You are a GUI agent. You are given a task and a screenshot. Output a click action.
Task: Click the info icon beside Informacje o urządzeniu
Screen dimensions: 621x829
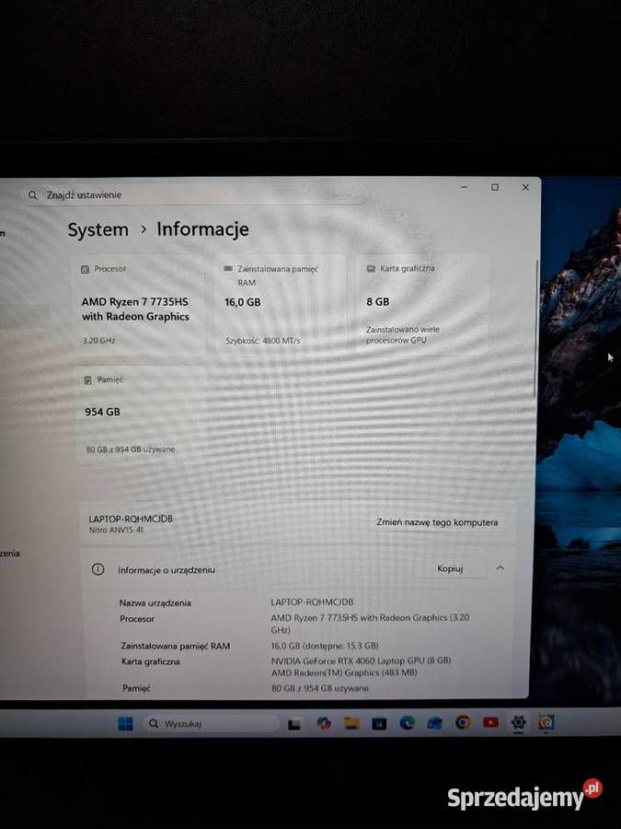98,569
